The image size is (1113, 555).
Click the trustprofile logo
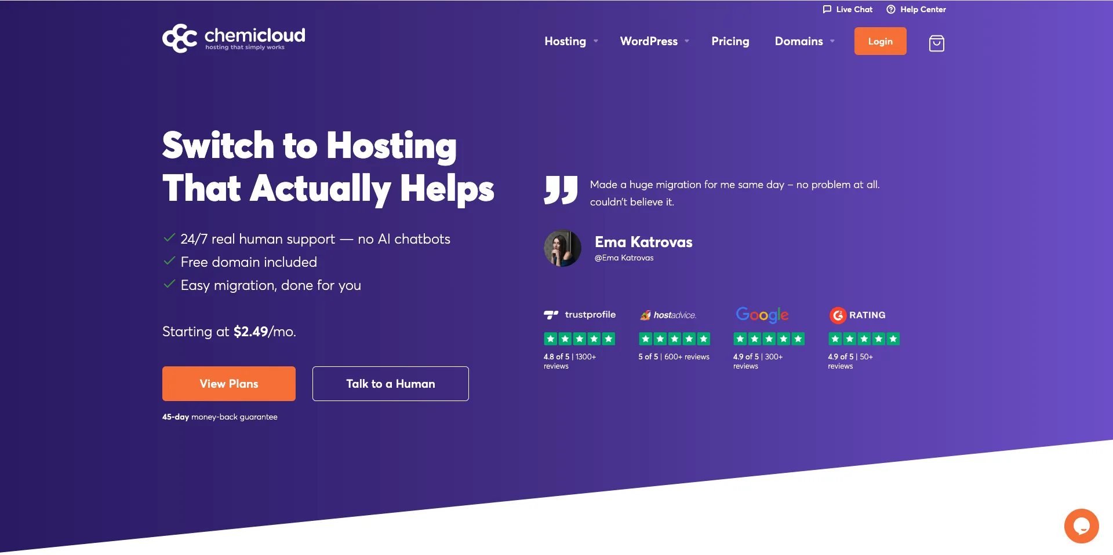coord(580,315)
